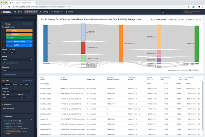Click the blue US node in Sankey
Screen dimensions: 205x137
pyautogui.click(x=46, y=44)
